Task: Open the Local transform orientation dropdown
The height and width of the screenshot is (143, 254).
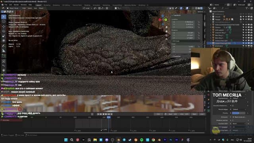Action: point(87,8)
